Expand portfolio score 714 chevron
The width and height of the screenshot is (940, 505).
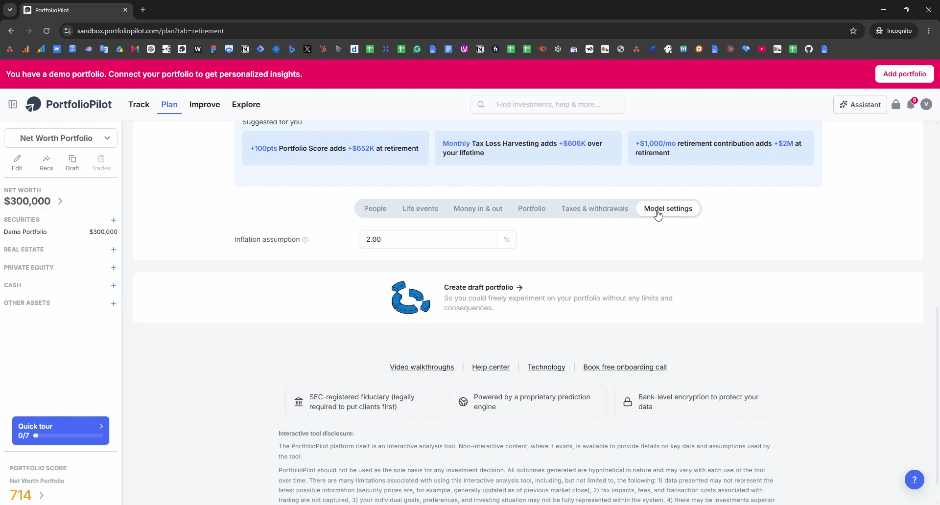(42, 495)
